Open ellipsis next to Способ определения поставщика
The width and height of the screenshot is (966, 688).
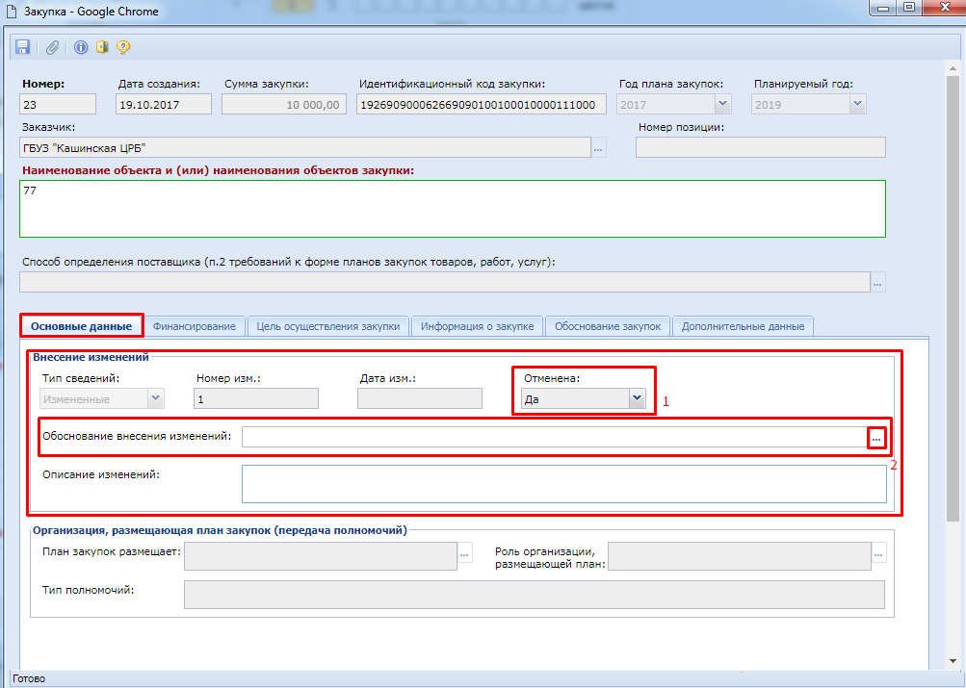pyautogui.click(x=877, y=283)
